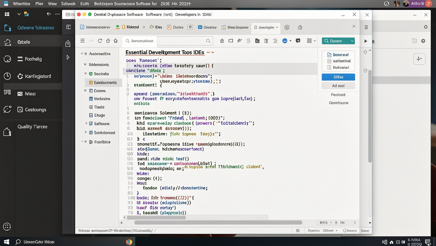The image size is (436, 246).
Task: Open the Oacenk button's dropdown arrow
Action: (x=352, y=41)
